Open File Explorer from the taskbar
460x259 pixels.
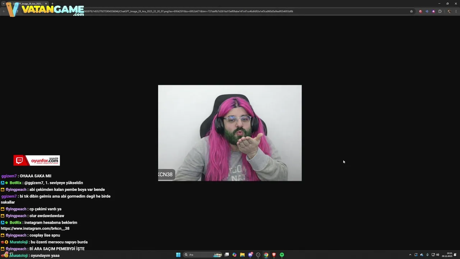click(x=242, y=255)
